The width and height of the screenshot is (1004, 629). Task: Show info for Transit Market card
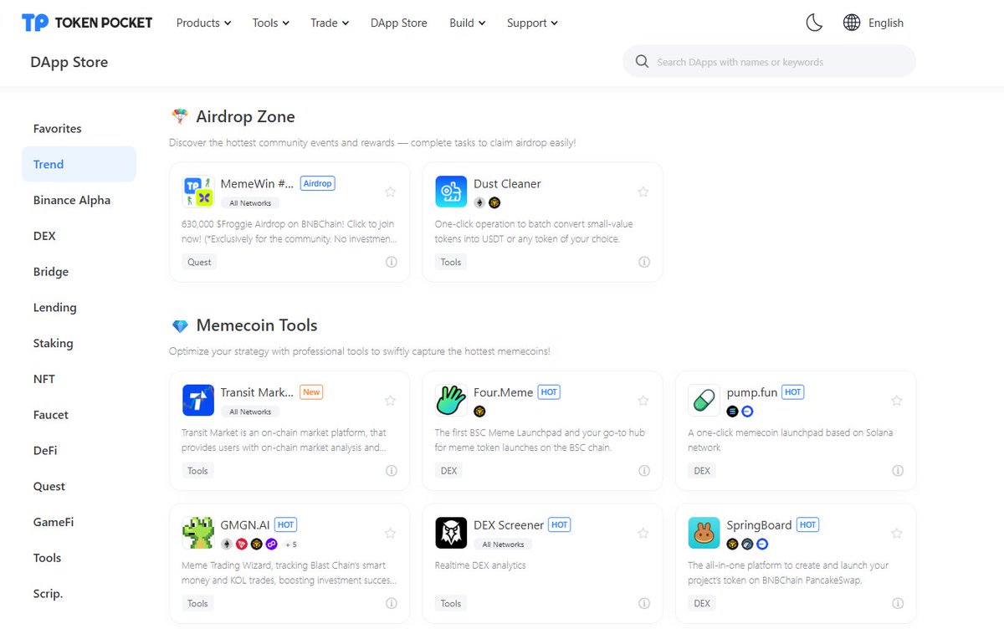391,471
